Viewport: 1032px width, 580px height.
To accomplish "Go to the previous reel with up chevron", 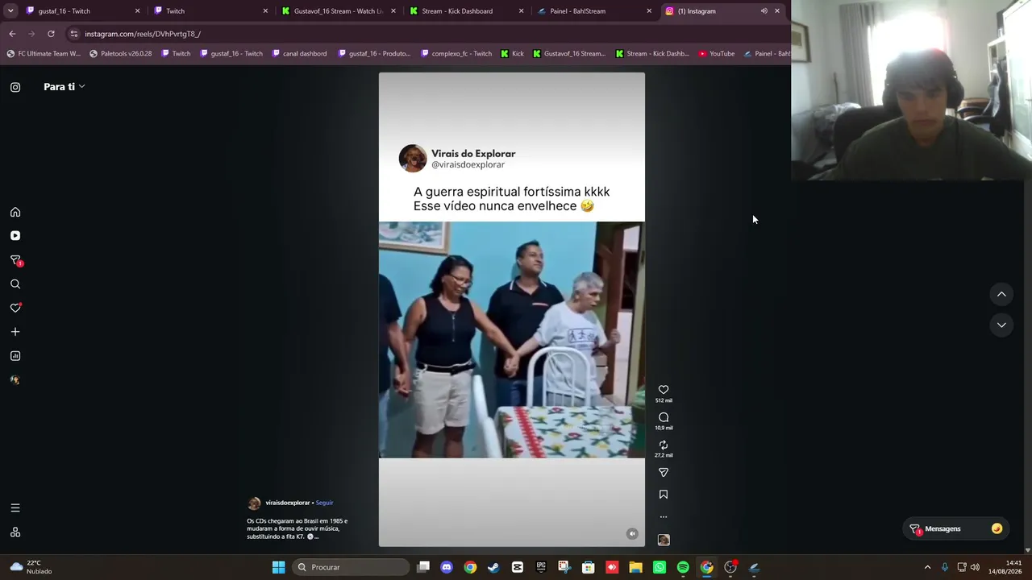I will pyautogui.click(x=1001, y=295).
